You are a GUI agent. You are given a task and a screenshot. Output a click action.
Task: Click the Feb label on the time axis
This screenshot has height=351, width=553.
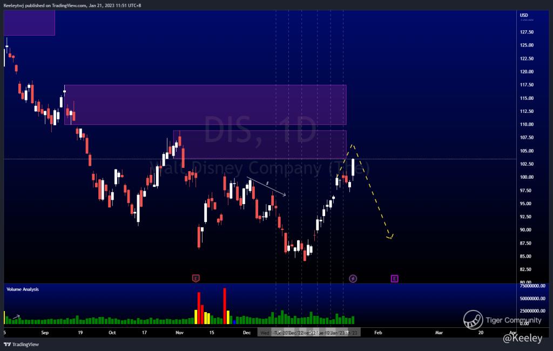coord(378,333)
